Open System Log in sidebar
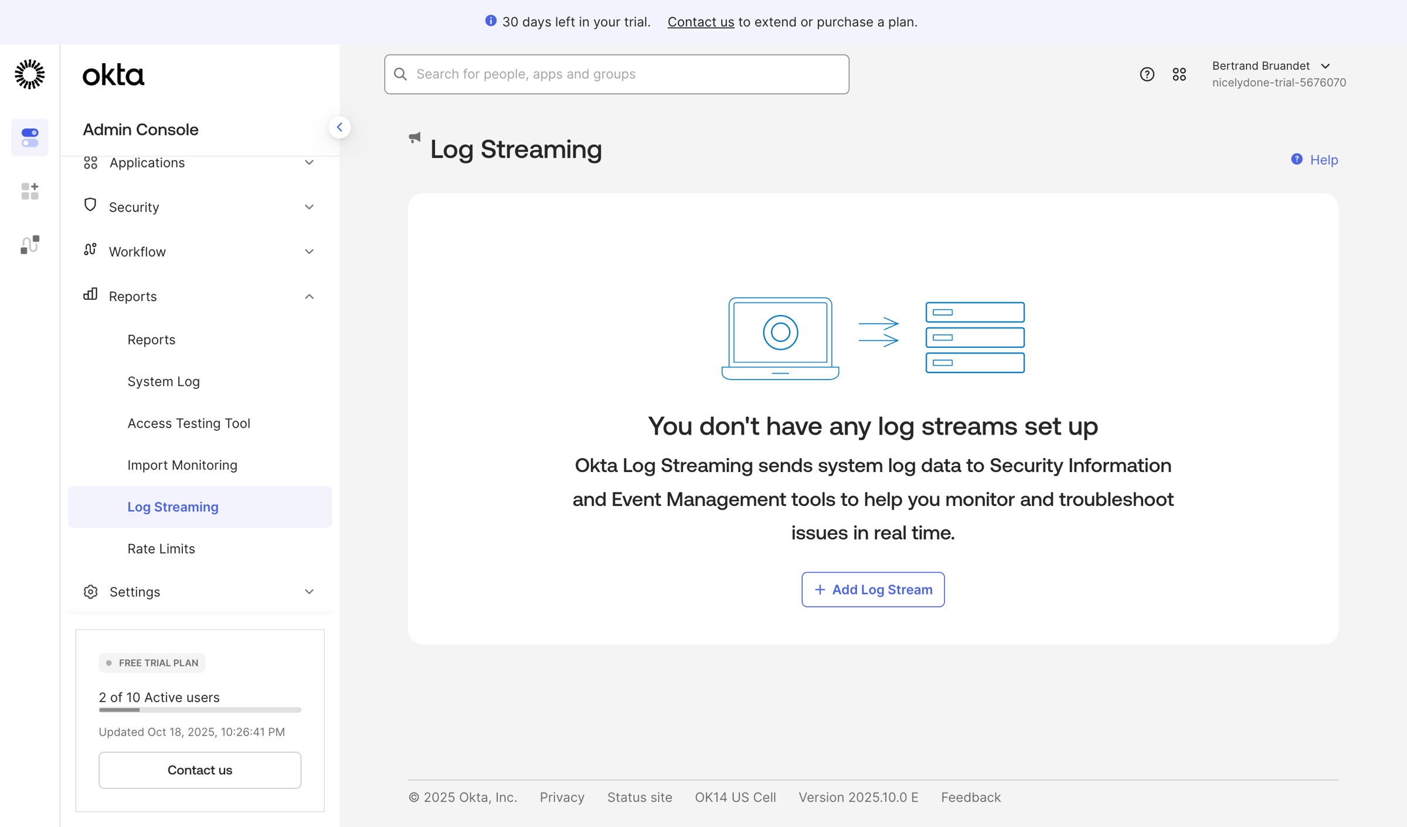The height and width of the screenshot is (827, 1407). click(x=164, y=381)
